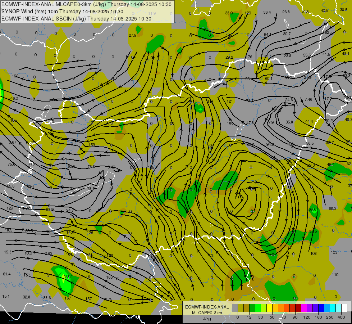Click the dark green legend swatch
This screenshot has width=352, height=324.
pyautogui.click(x=252, y=308)
